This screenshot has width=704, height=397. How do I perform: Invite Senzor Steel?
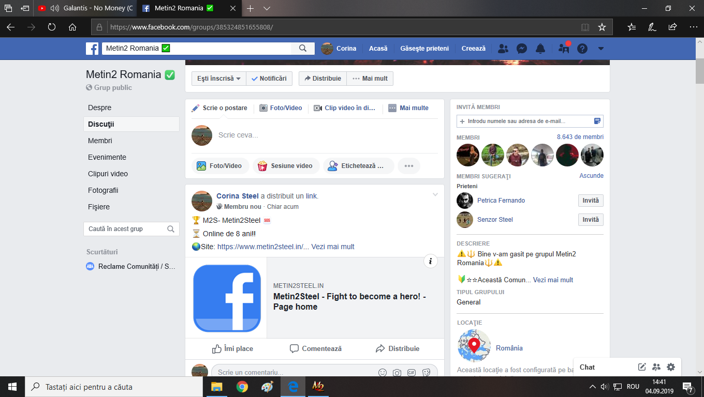tap(591, 220)
